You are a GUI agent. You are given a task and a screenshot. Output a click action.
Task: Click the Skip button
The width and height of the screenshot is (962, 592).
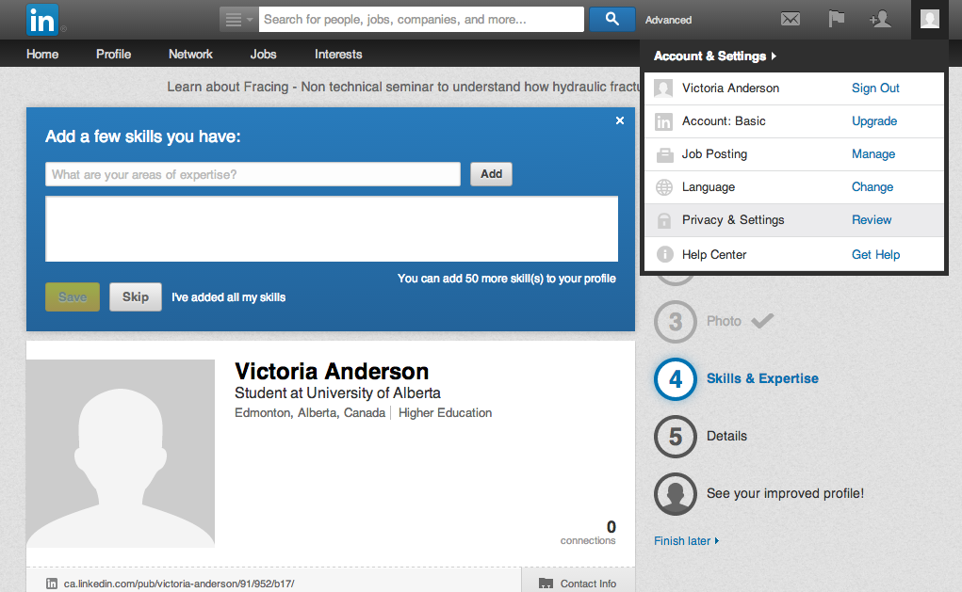click(136, 296)
